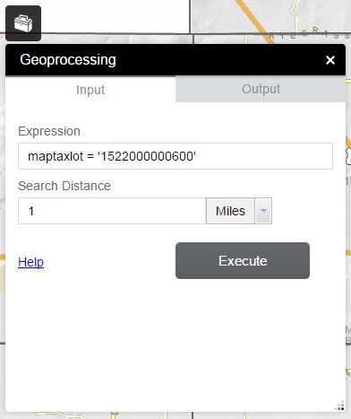351x419 pixels.
Task: Click the Execute button
Action: pos(243,261)
